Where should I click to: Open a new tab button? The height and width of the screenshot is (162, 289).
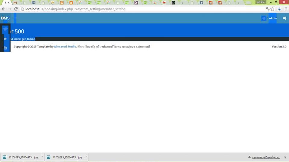(249, 3)
